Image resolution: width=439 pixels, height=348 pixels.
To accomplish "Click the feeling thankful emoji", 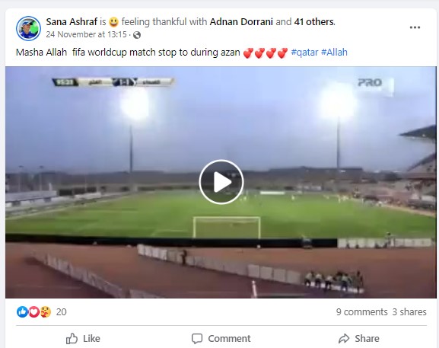I will coord(113,22).
